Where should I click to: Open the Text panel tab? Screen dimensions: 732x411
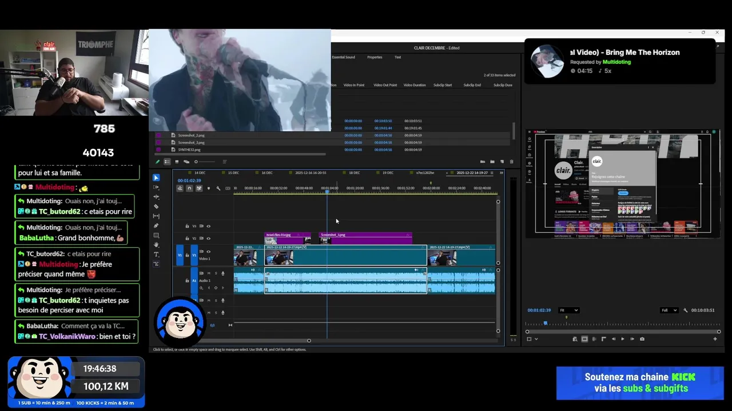pos(397,57)
